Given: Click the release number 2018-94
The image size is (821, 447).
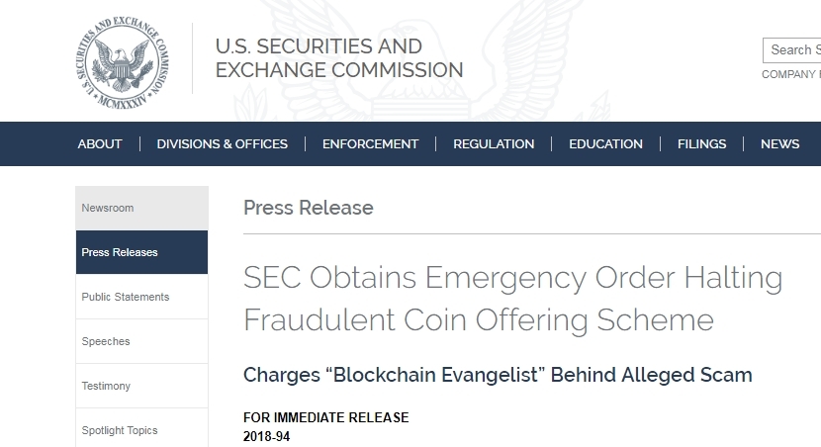Looking at the screenshot, I should (266, 436).
